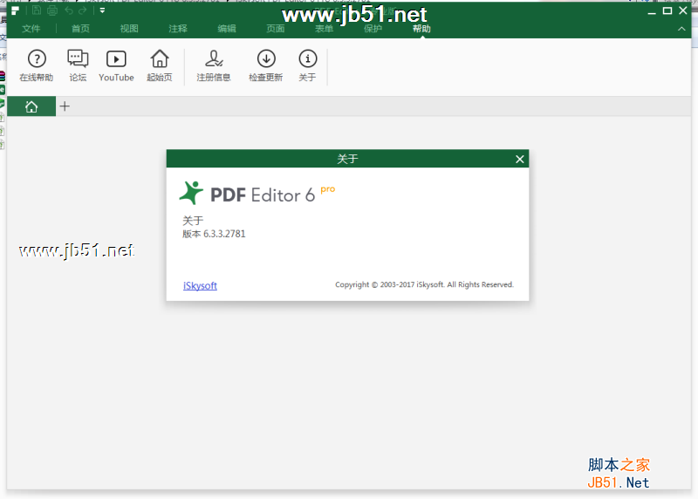Click the app logo icon in title bar

click(15, 10)
